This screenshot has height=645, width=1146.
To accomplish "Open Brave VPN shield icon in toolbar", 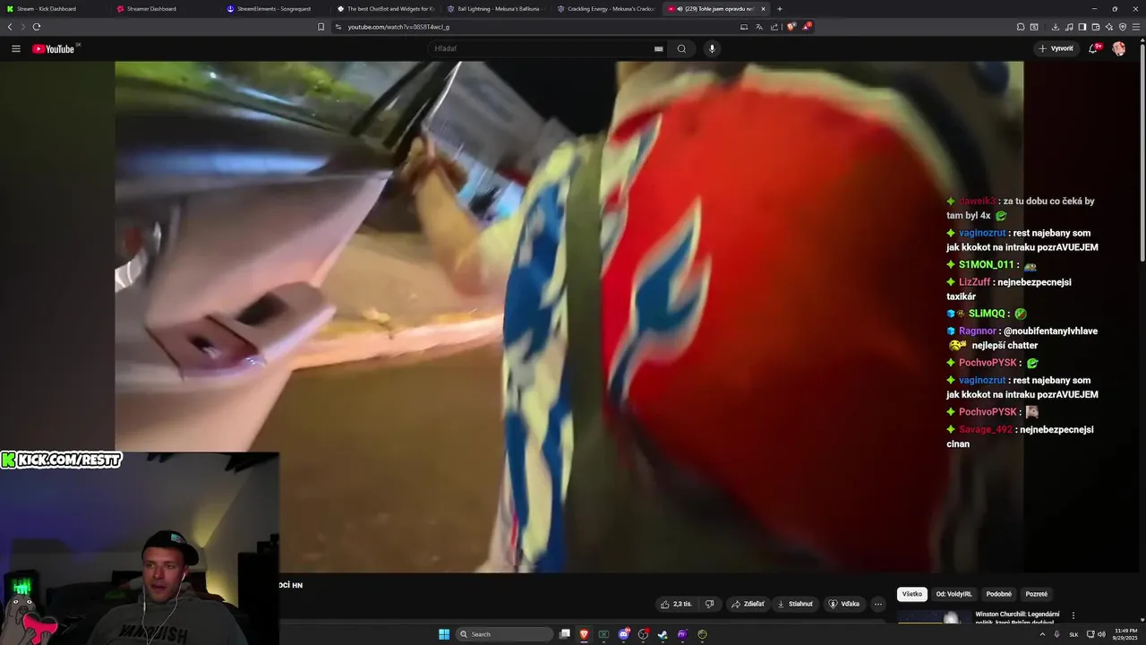I will pos(1123,27).
